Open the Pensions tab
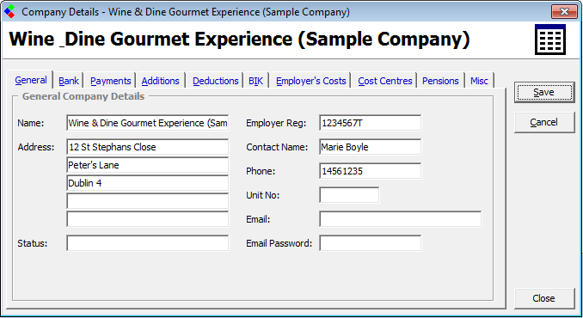Screen dimensions: 583x318 tap(440, 81)
